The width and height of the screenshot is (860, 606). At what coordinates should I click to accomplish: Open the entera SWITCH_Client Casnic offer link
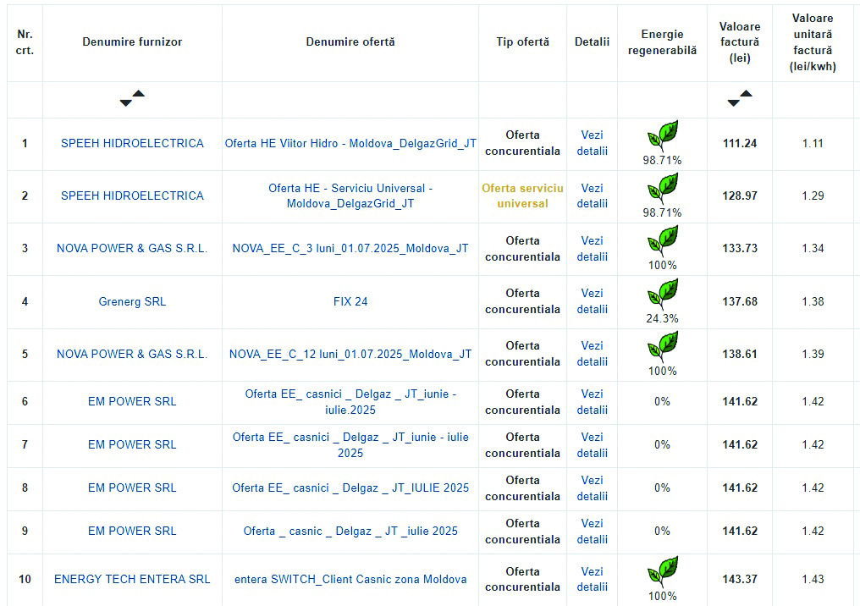(350, 579)
